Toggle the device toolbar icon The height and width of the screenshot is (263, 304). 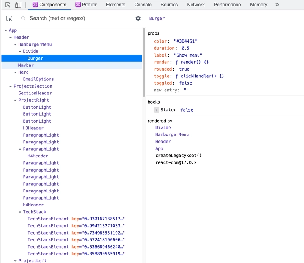pyautogui.click(x=18, y=5)
